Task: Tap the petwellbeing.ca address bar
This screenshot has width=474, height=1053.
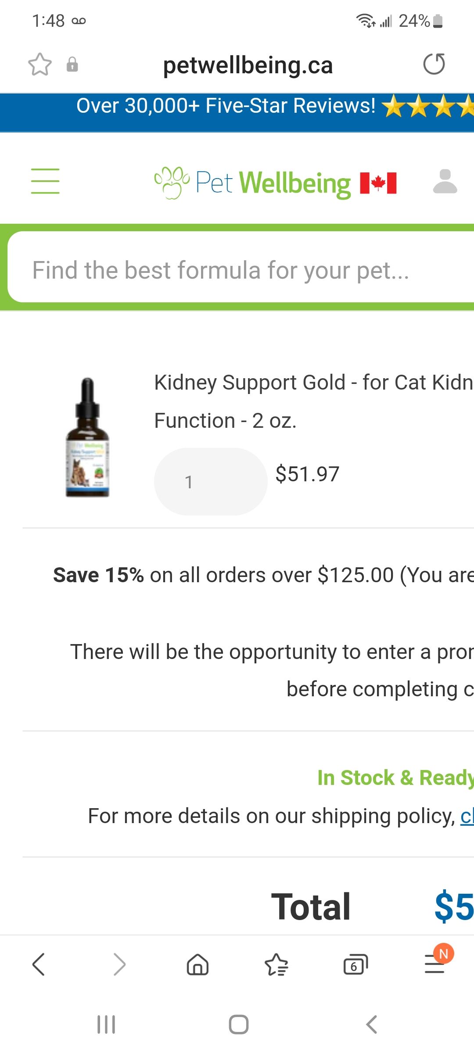Action: point(248,65)
